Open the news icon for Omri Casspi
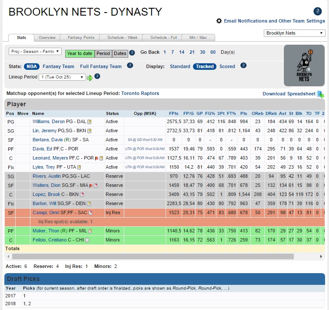329x310 pixels. click(x=90, y=213)
